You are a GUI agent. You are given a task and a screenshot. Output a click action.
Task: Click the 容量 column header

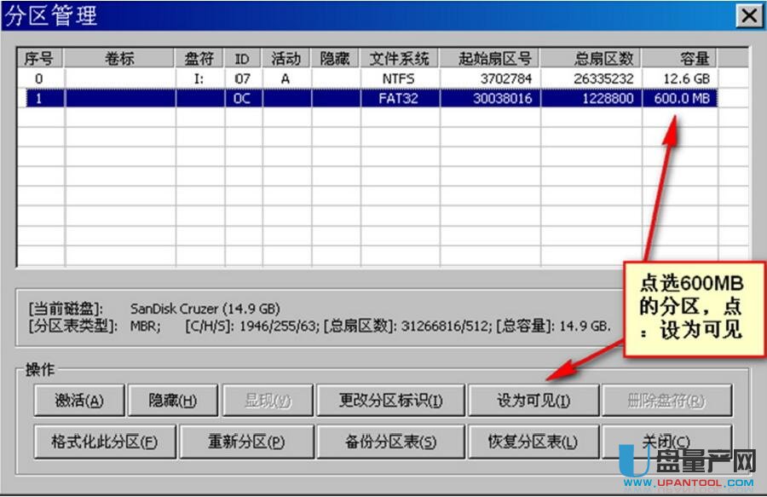679,58
